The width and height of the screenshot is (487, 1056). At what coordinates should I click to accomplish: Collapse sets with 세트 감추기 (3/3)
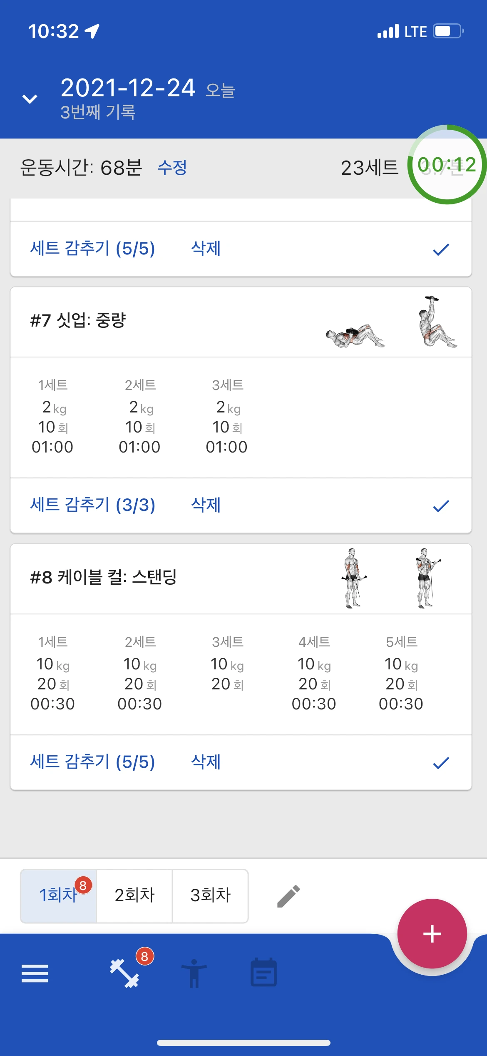pos(92,505)
